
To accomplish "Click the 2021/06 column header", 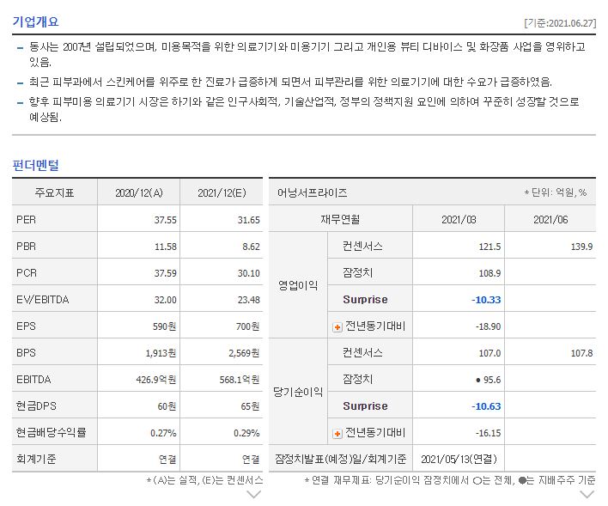I will [x=550, y=220].
